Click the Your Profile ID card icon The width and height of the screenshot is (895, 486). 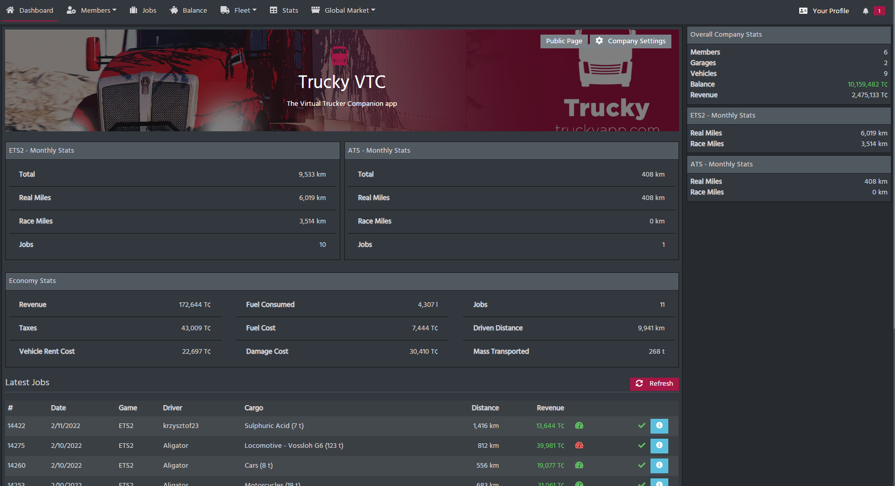tap(803, 11)
